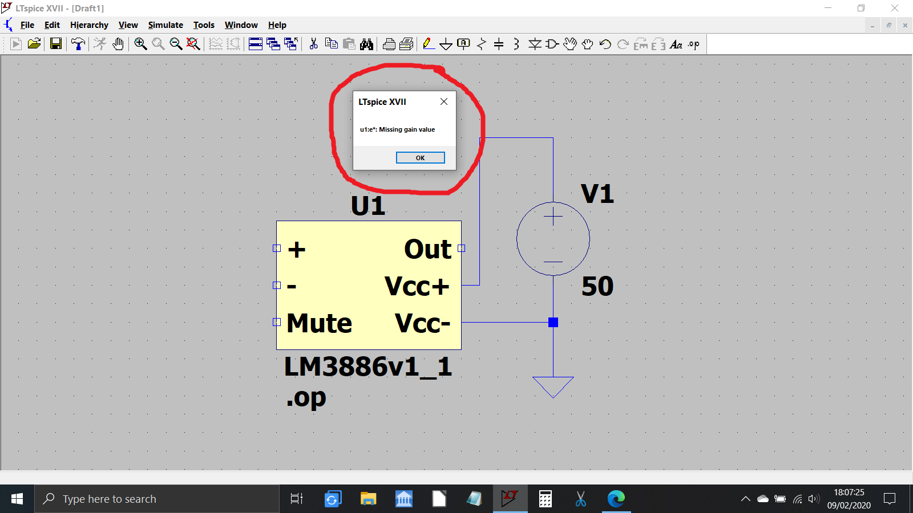Select the Drag closed-hand tool
Image resolution: width=913 pixels, height=513 pixels.
pos(588,44)
